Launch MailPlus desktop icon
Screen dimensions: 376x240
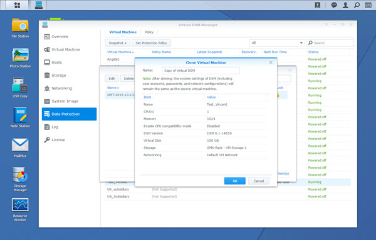pyautogui.click(x=20, y=147)
